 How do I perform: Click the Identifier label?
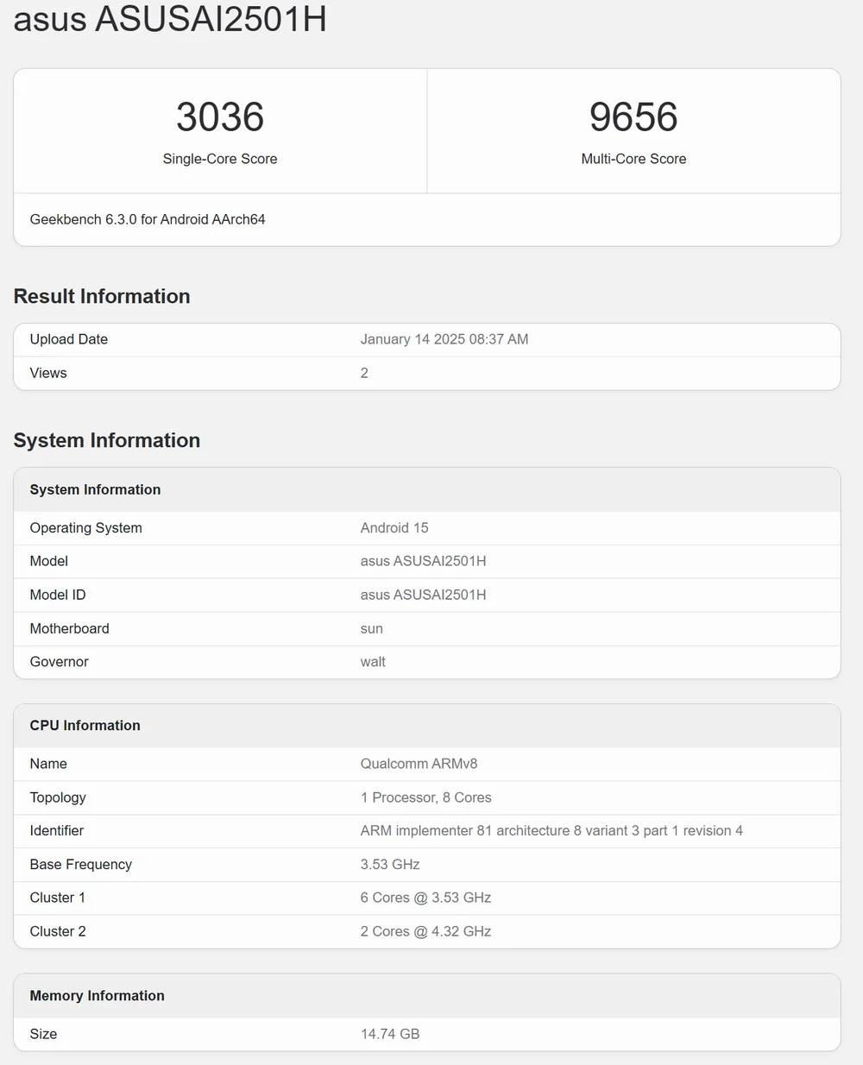point(57,831)
